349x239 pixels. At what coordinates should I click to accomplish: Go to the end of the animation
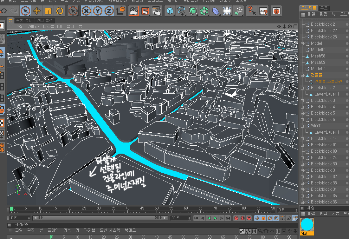[228, 218]
